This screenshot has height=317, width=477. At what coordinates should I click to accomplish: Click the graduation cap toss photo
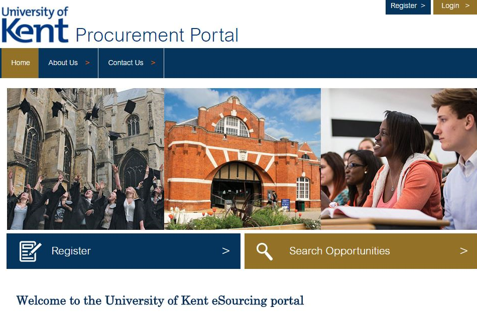pos(85,159)
